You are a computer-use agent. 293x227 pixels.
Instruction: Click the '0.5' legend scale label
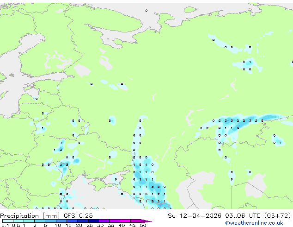tap(16, 225)
